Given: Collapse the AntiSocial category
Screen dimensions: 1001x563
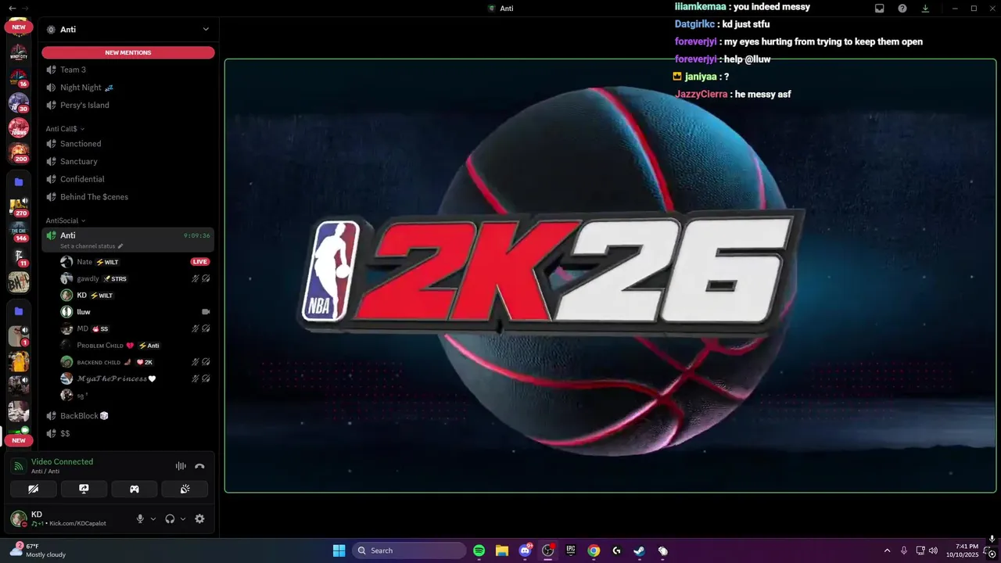Looking at the screenshot, I should [66, 221].
